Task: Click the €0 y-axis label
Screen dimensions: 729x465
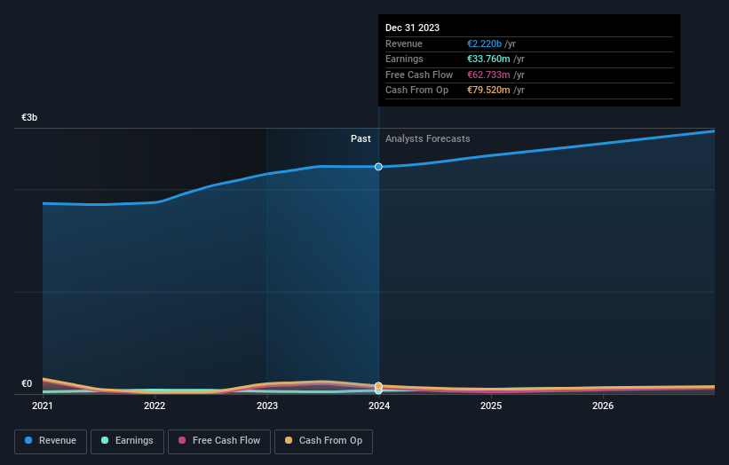Action: 27,383
